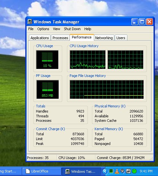
Task: Click Kernel Memory Paged 56472
Action: pos(138,139)
